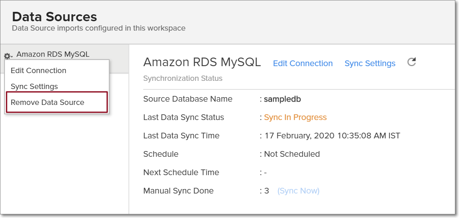Select Remove Data Source menu entry
This screenshot has height=218, width=459.
(x=47, y=102)
